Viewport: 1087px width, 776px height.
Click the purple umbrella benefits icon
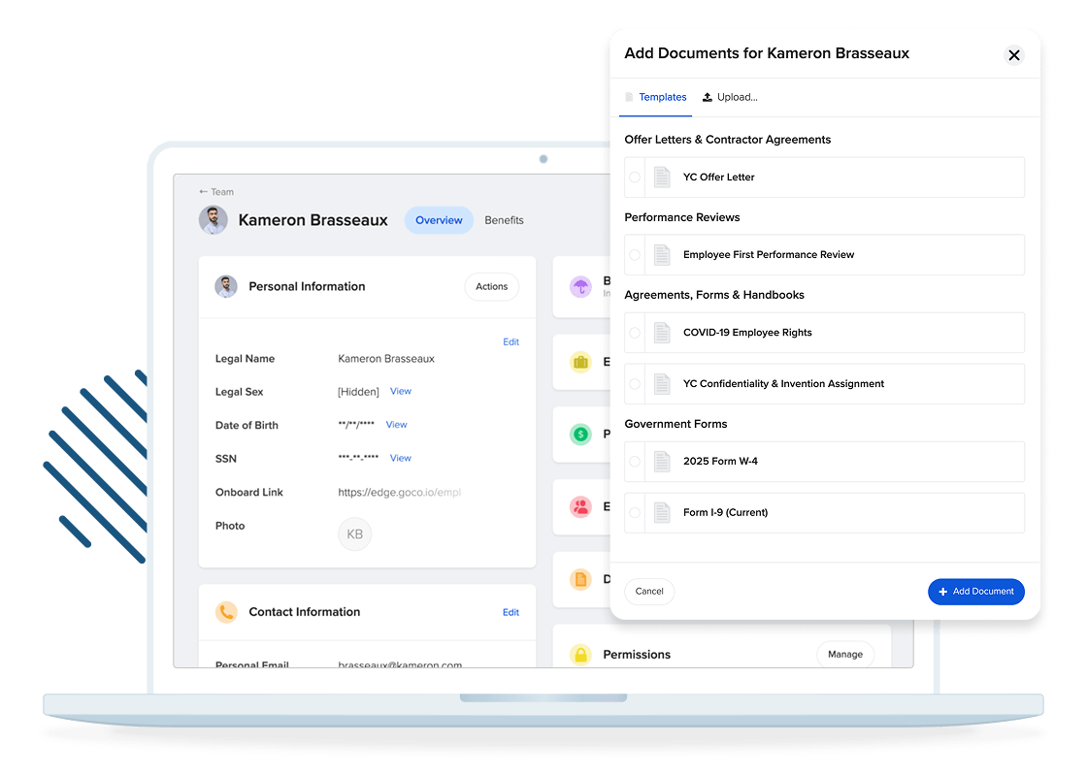click(x=580, y=286)
